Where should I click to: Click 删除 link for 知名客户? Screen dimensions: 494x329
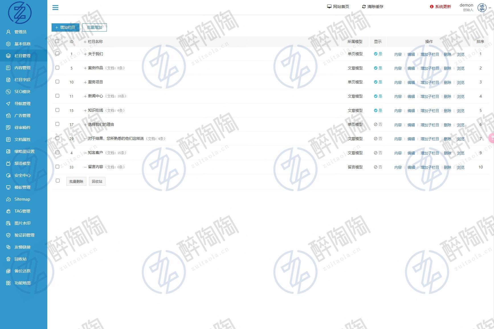(448, 153)
